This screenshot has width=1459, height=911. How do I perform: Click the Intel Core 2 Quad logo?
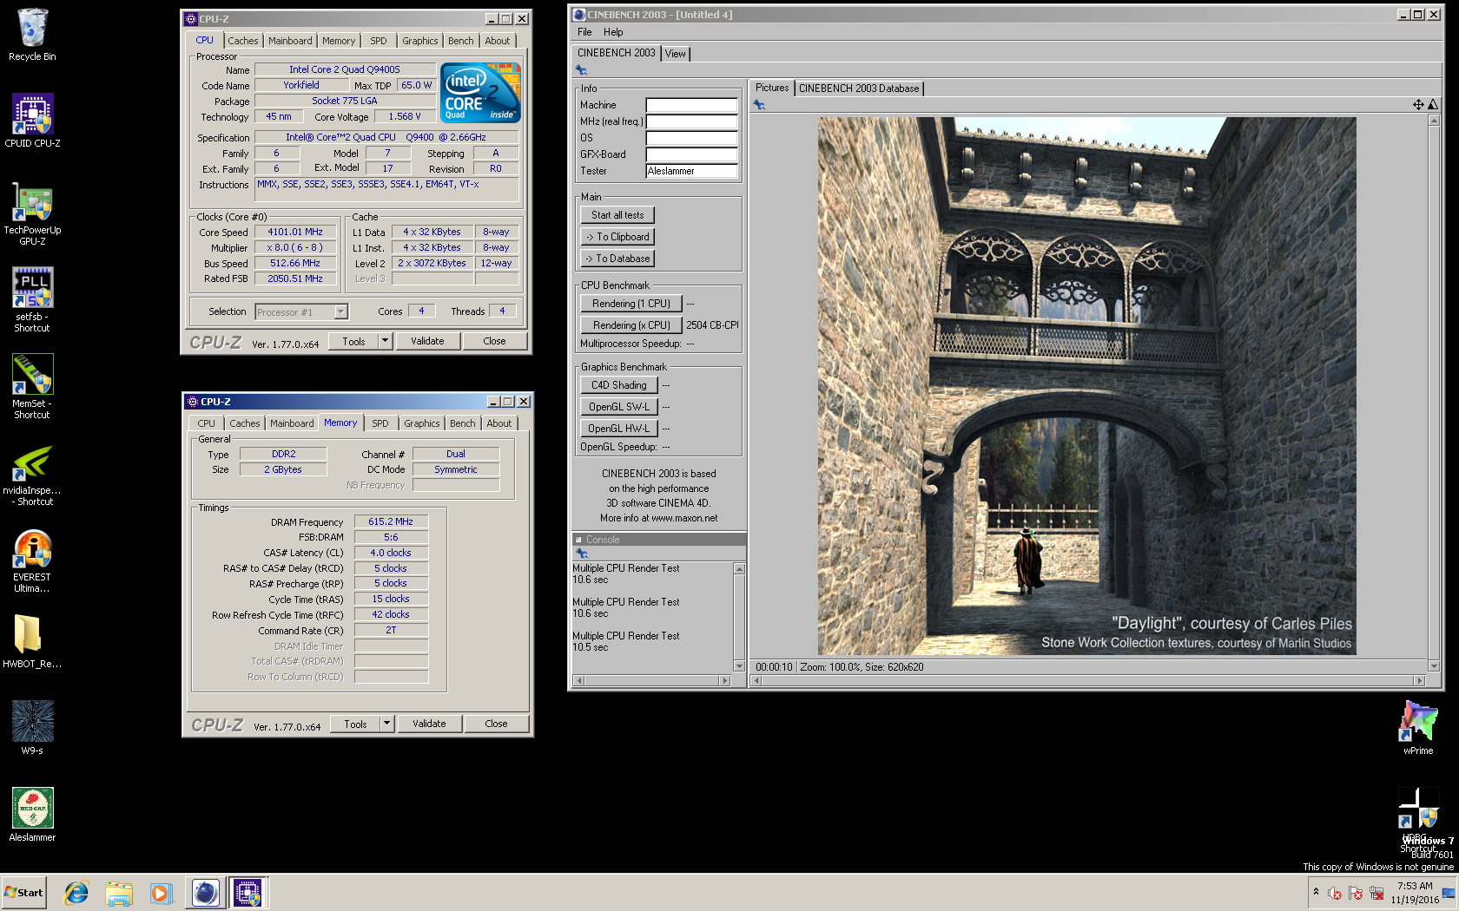480,92
